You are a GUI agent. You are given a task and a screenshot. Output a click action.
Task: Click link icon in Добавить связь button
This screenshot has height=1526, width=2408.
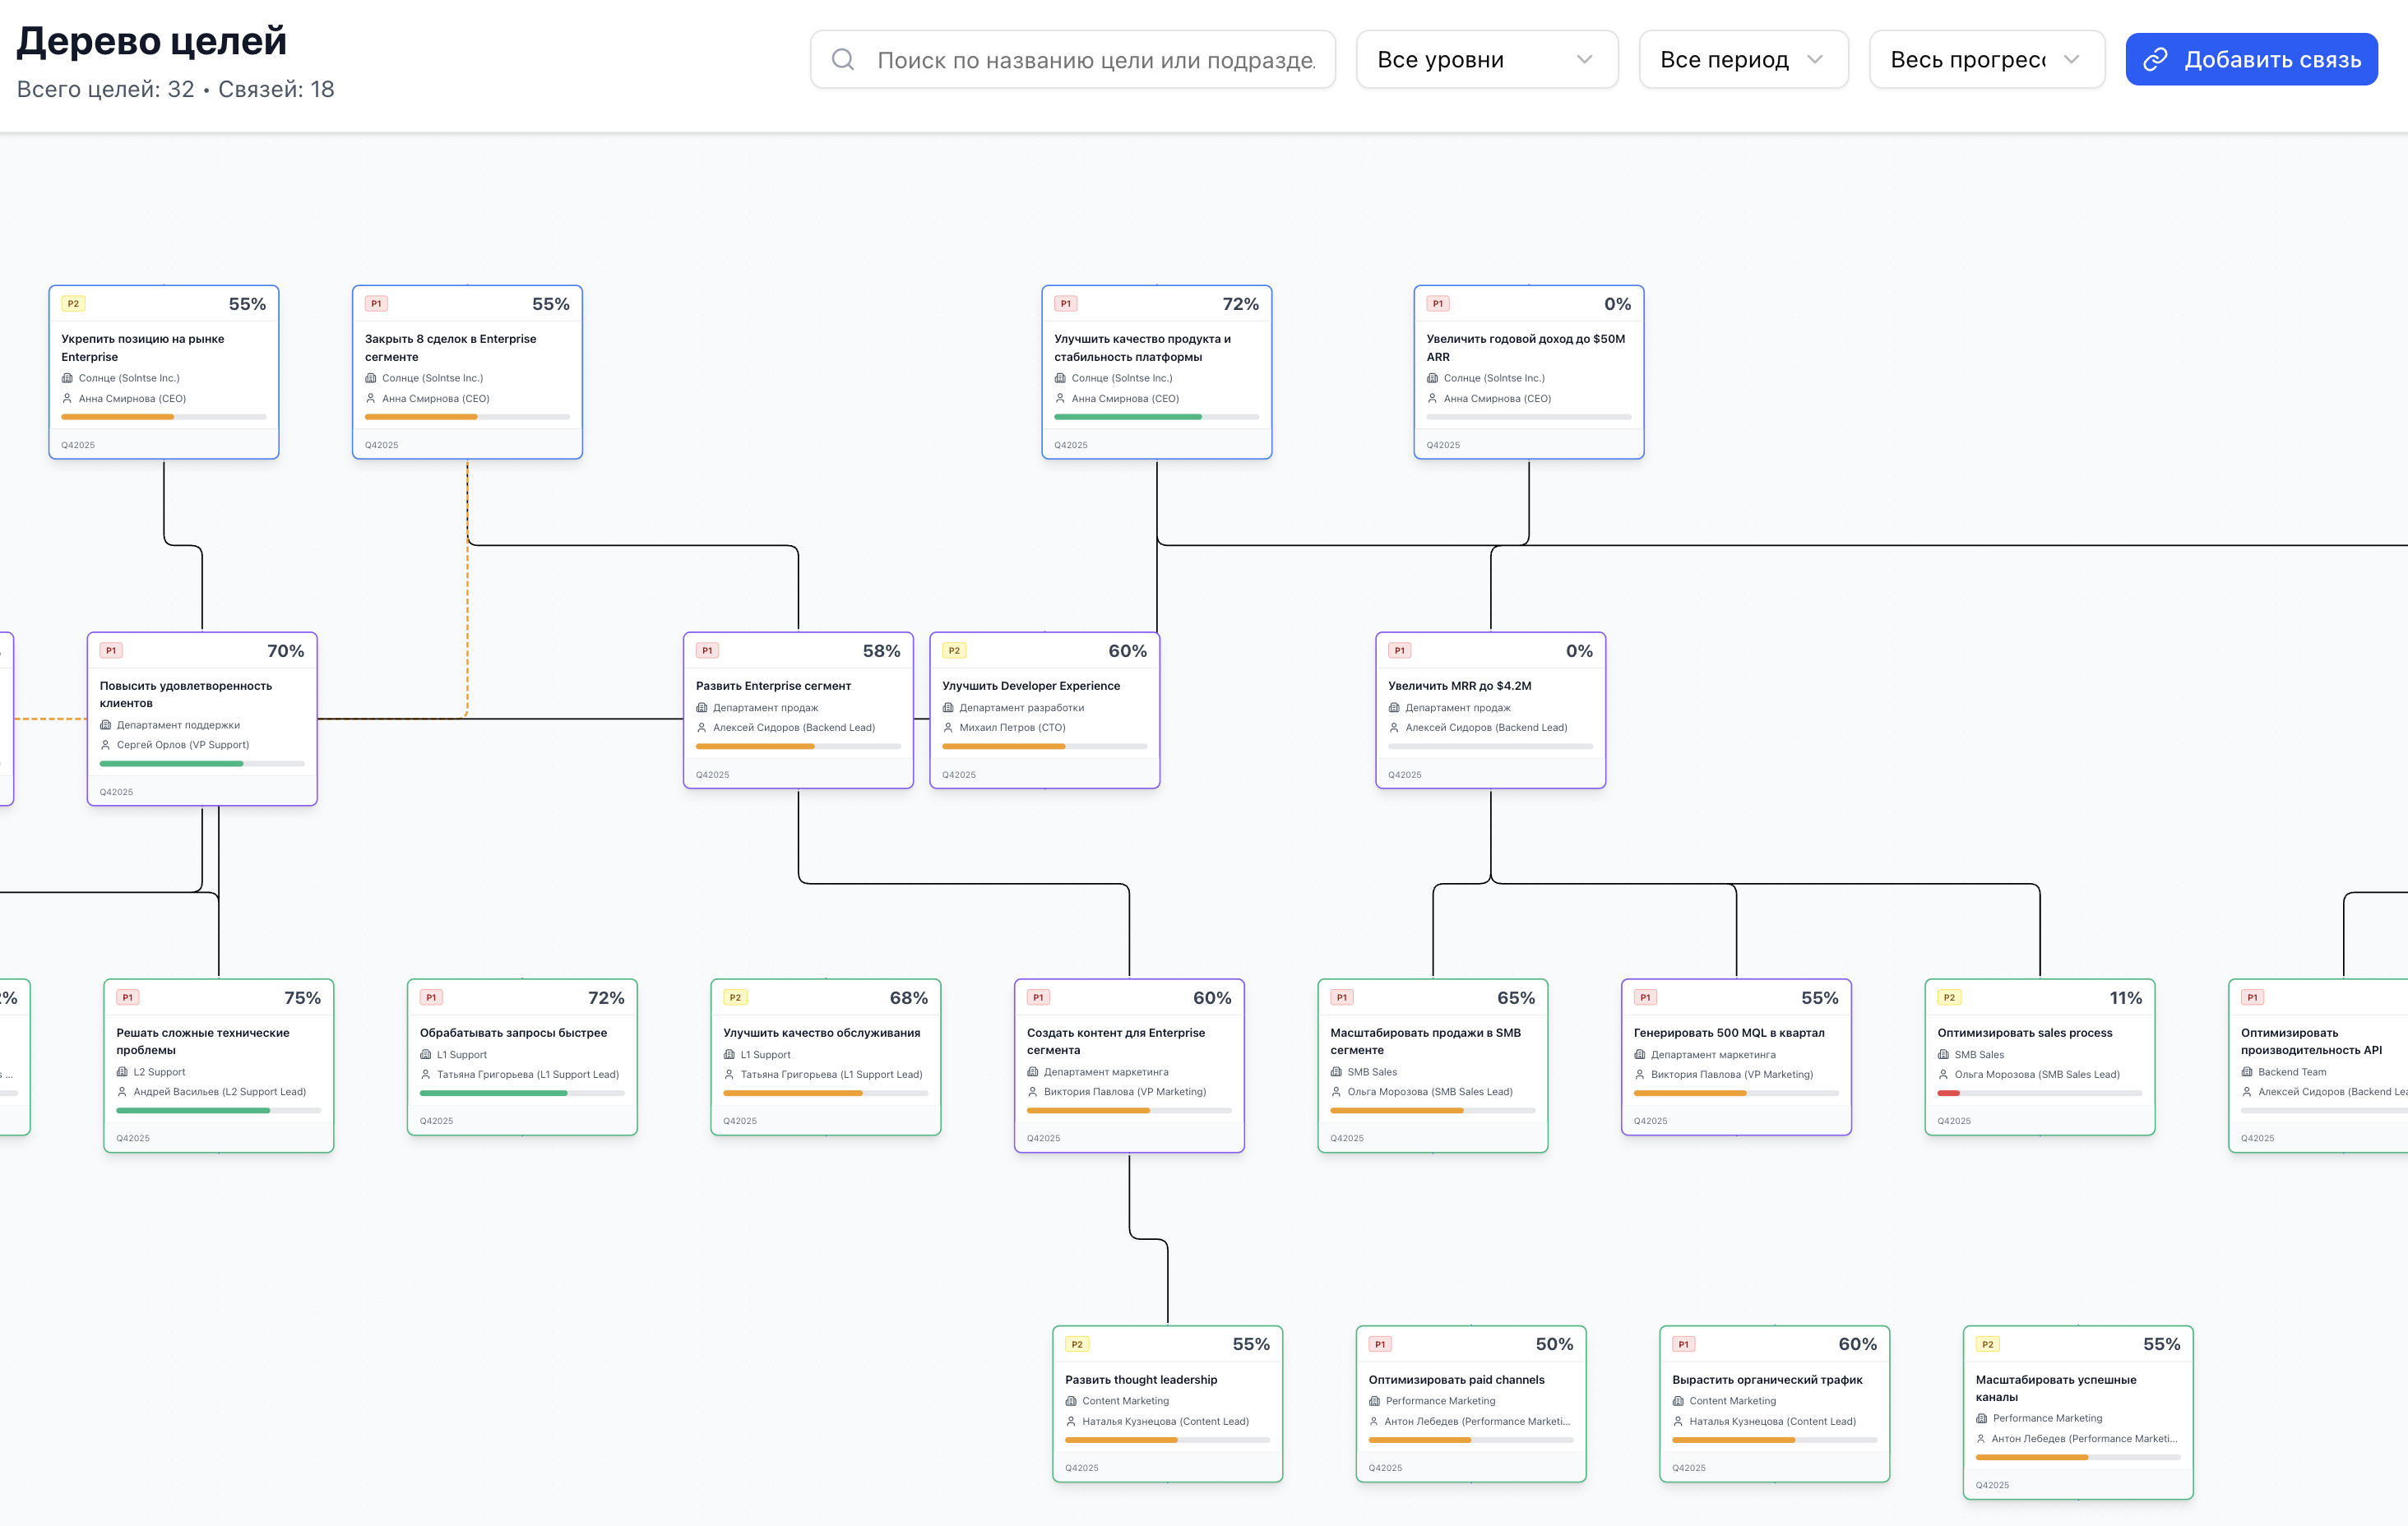point(2155,60)
